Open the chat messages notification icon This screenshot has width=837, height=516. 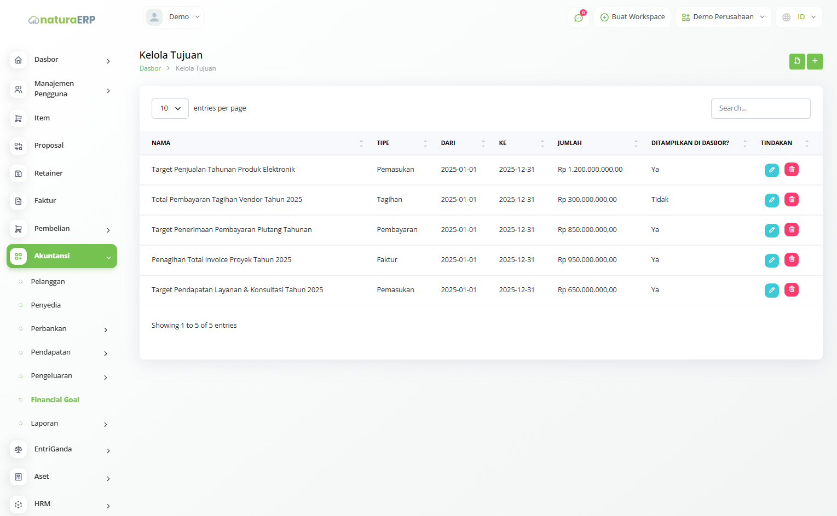(x=579, y=18)
